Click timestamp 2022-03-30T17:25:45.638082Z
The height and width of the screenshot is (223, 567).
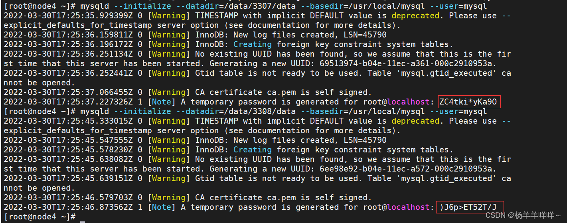pos(68,160)
